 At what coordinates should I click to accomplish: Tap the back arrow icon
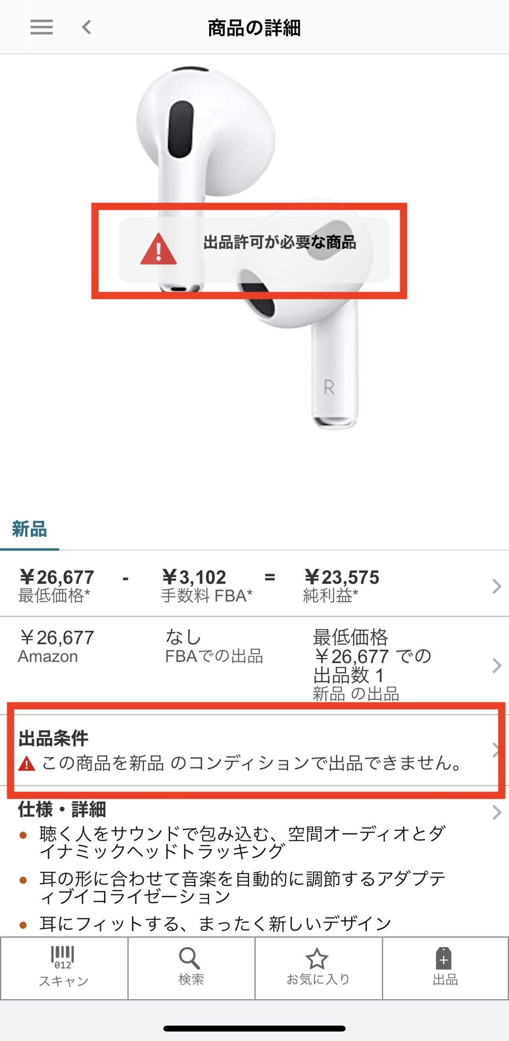[x=86, y=27]
